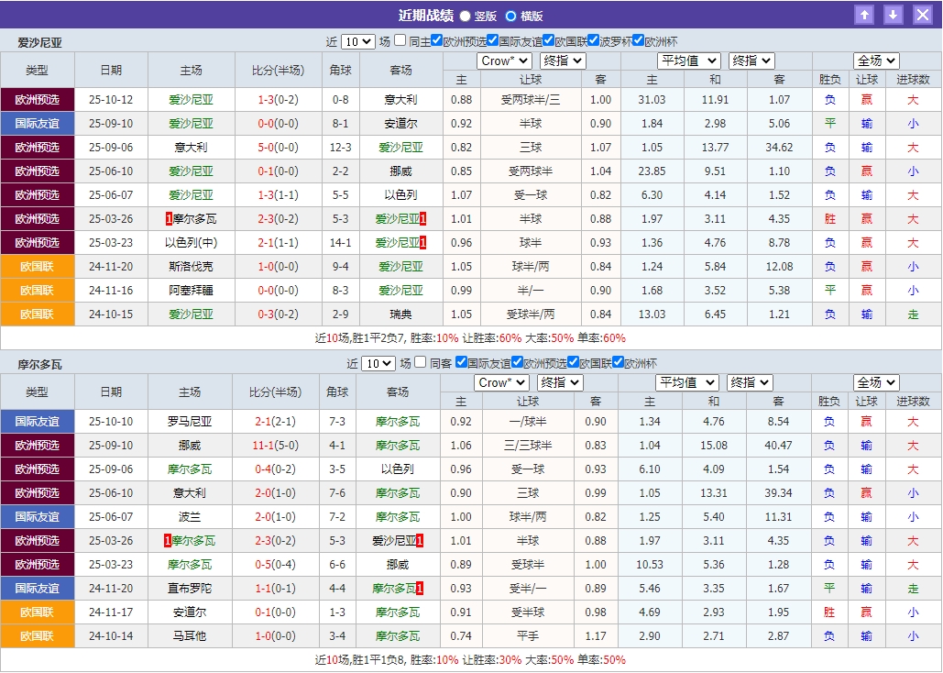Enable the 同客 checkbox for 摩尔多瓦
Screen dimensions: 943x673
[x=419, y=362]
